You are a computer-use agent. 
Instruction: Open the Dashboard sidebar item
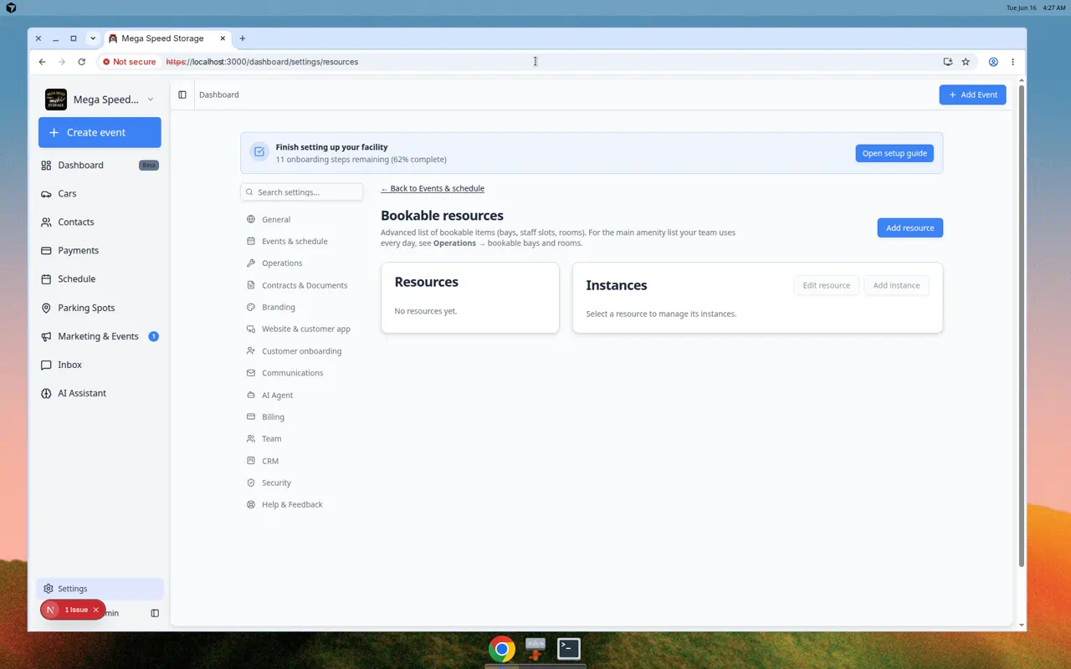(x=100, y=165)
